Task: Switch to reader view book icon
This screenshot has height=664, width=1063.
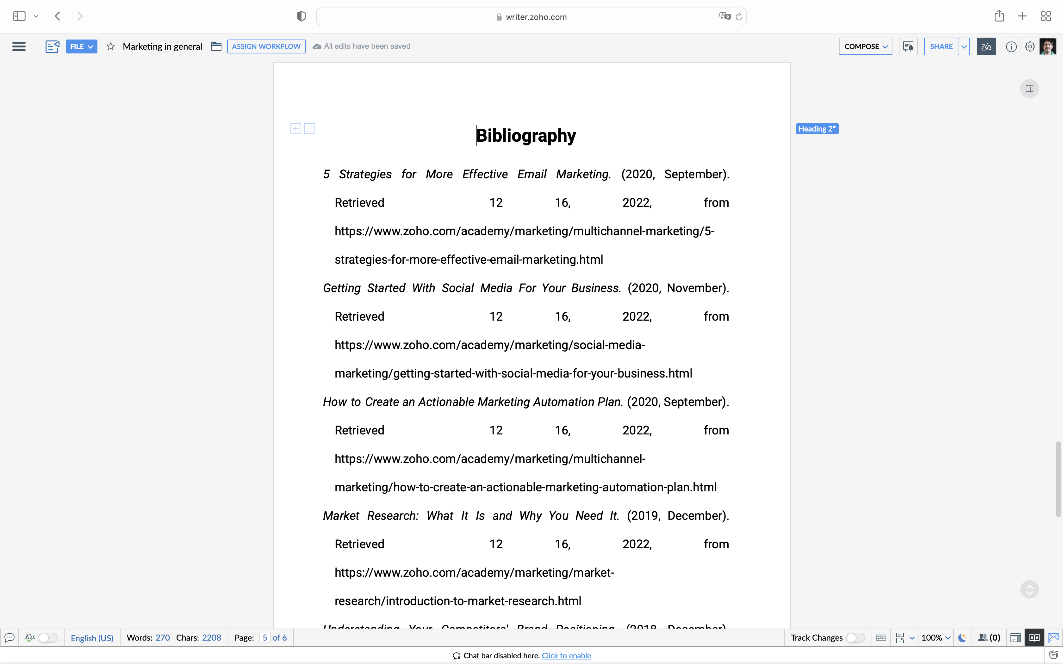Action: (1034, 638)
